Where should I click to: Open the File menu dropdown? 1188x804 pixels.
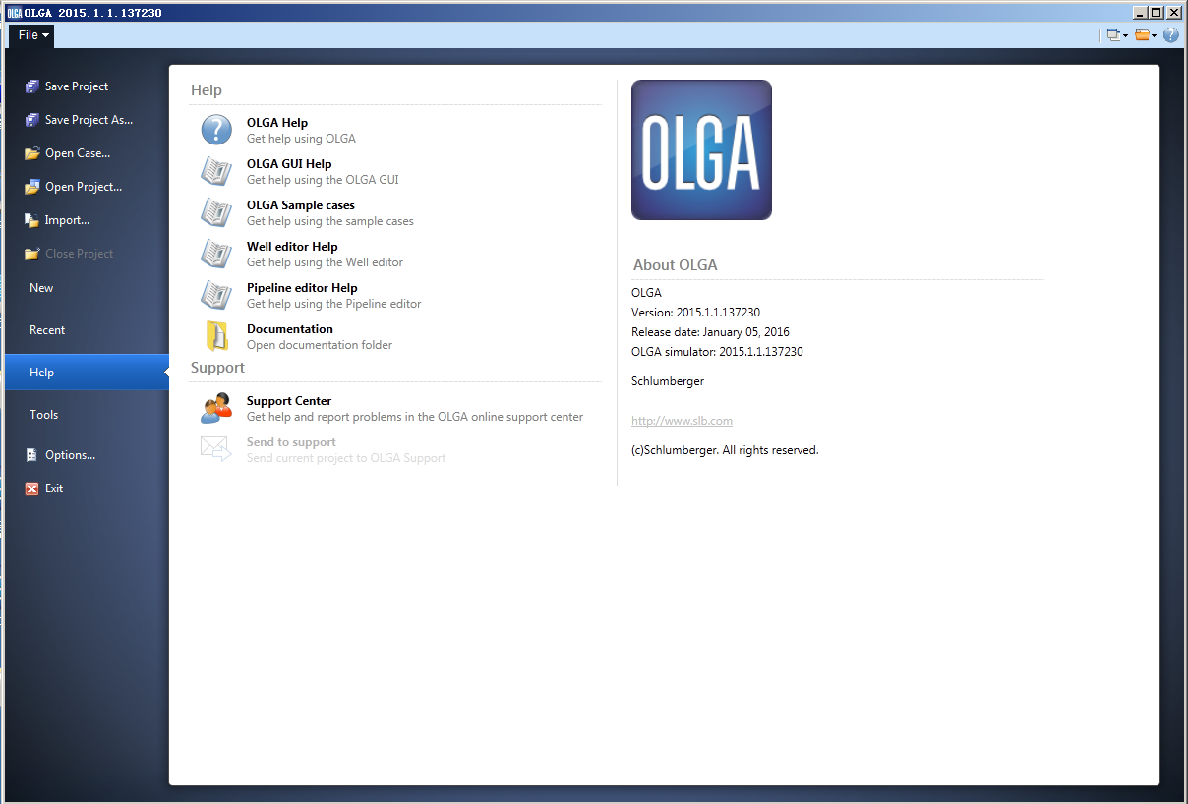32,35
